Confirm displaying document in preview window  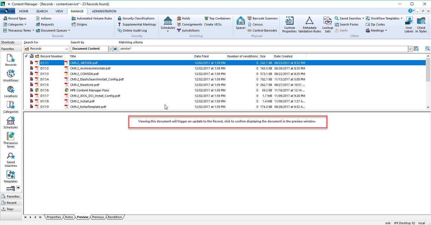click(227, 121)
